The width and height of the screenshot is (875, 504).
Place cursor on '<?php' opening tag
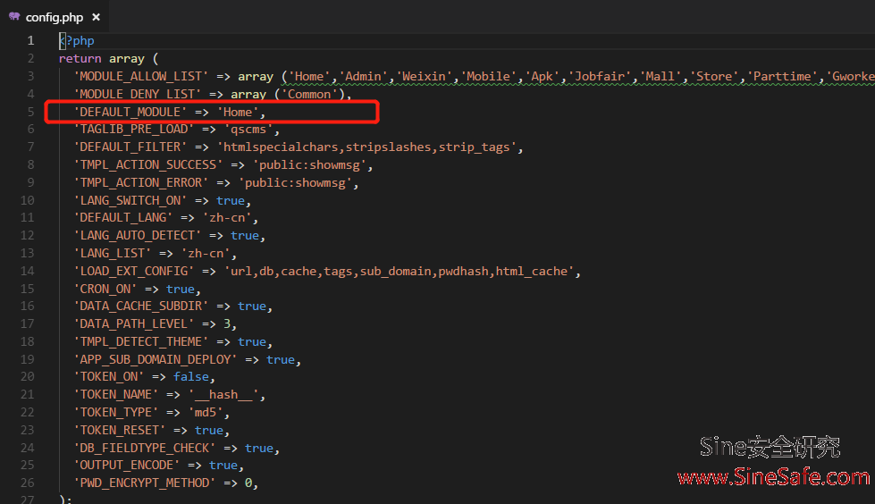77,41
